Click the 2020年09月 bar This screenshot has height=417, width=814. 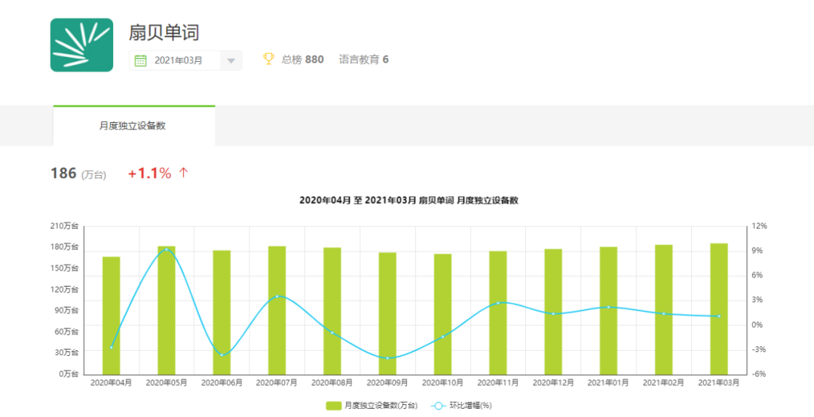click(387, 314)
